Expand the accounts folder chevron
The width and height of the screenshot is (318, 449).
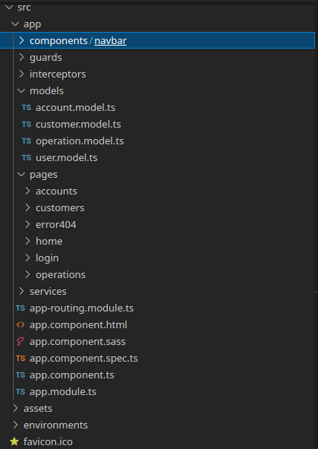point(27,191)
